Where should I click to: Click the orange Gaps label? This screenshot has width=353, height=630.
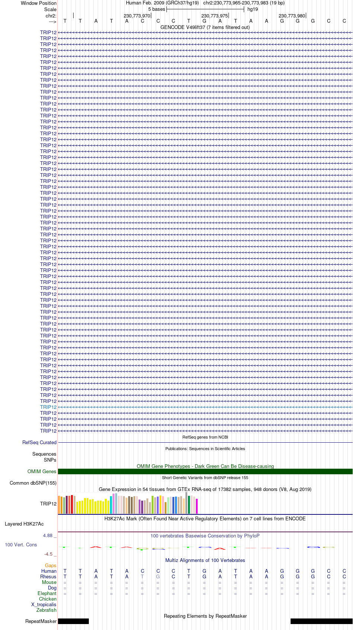[x=51, y=565]
